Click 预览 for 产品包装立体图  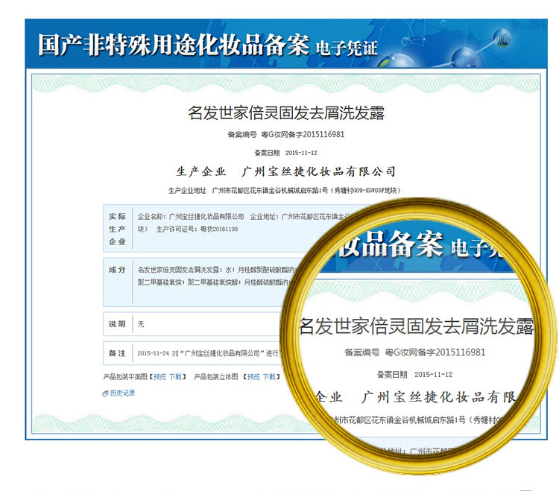coord(253,377)
